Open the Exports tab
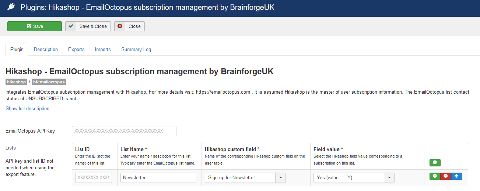This screenshot has height=191, width=480. 76,49
